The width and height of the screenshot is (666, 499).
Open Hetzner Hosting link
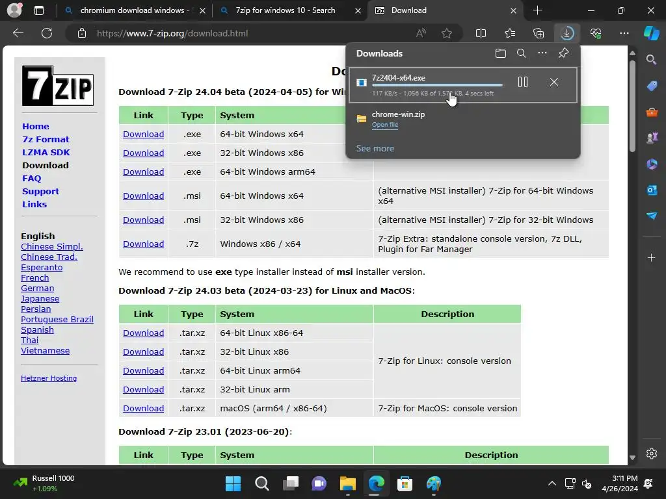tap(49, 378)
